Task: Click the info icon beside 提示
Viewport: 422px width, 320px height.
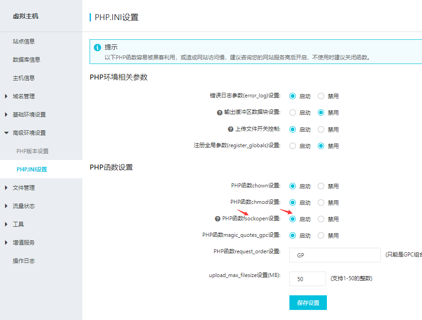Action: click(97, 48)
